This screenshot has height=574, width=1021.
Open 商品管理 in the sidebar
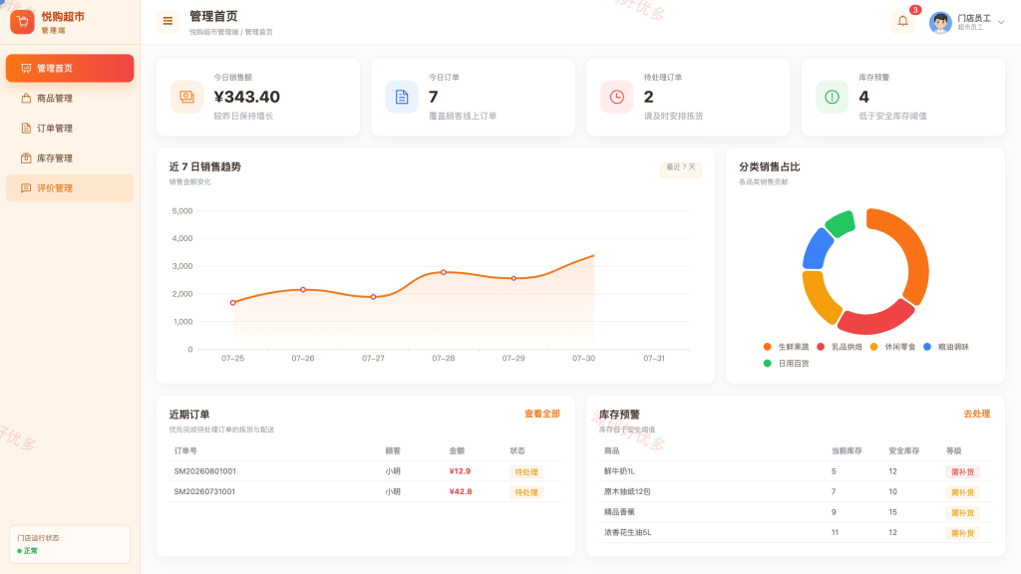[70, 99]
